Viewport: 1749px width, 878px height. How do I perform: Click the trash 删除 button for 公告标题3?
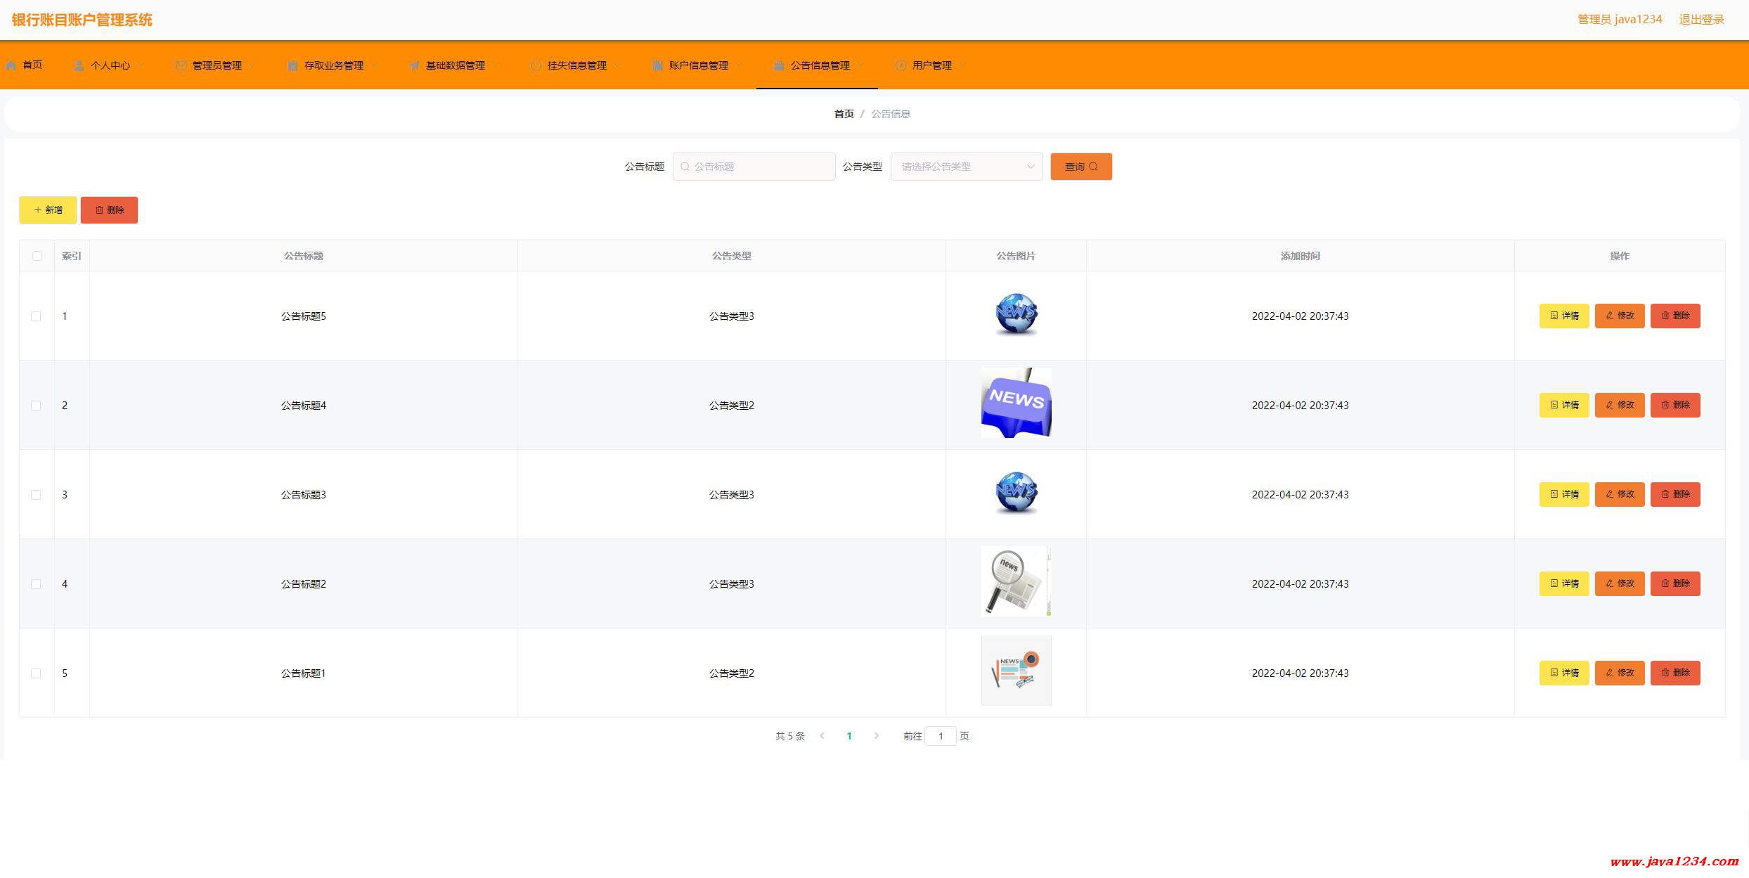[1674, 494]
